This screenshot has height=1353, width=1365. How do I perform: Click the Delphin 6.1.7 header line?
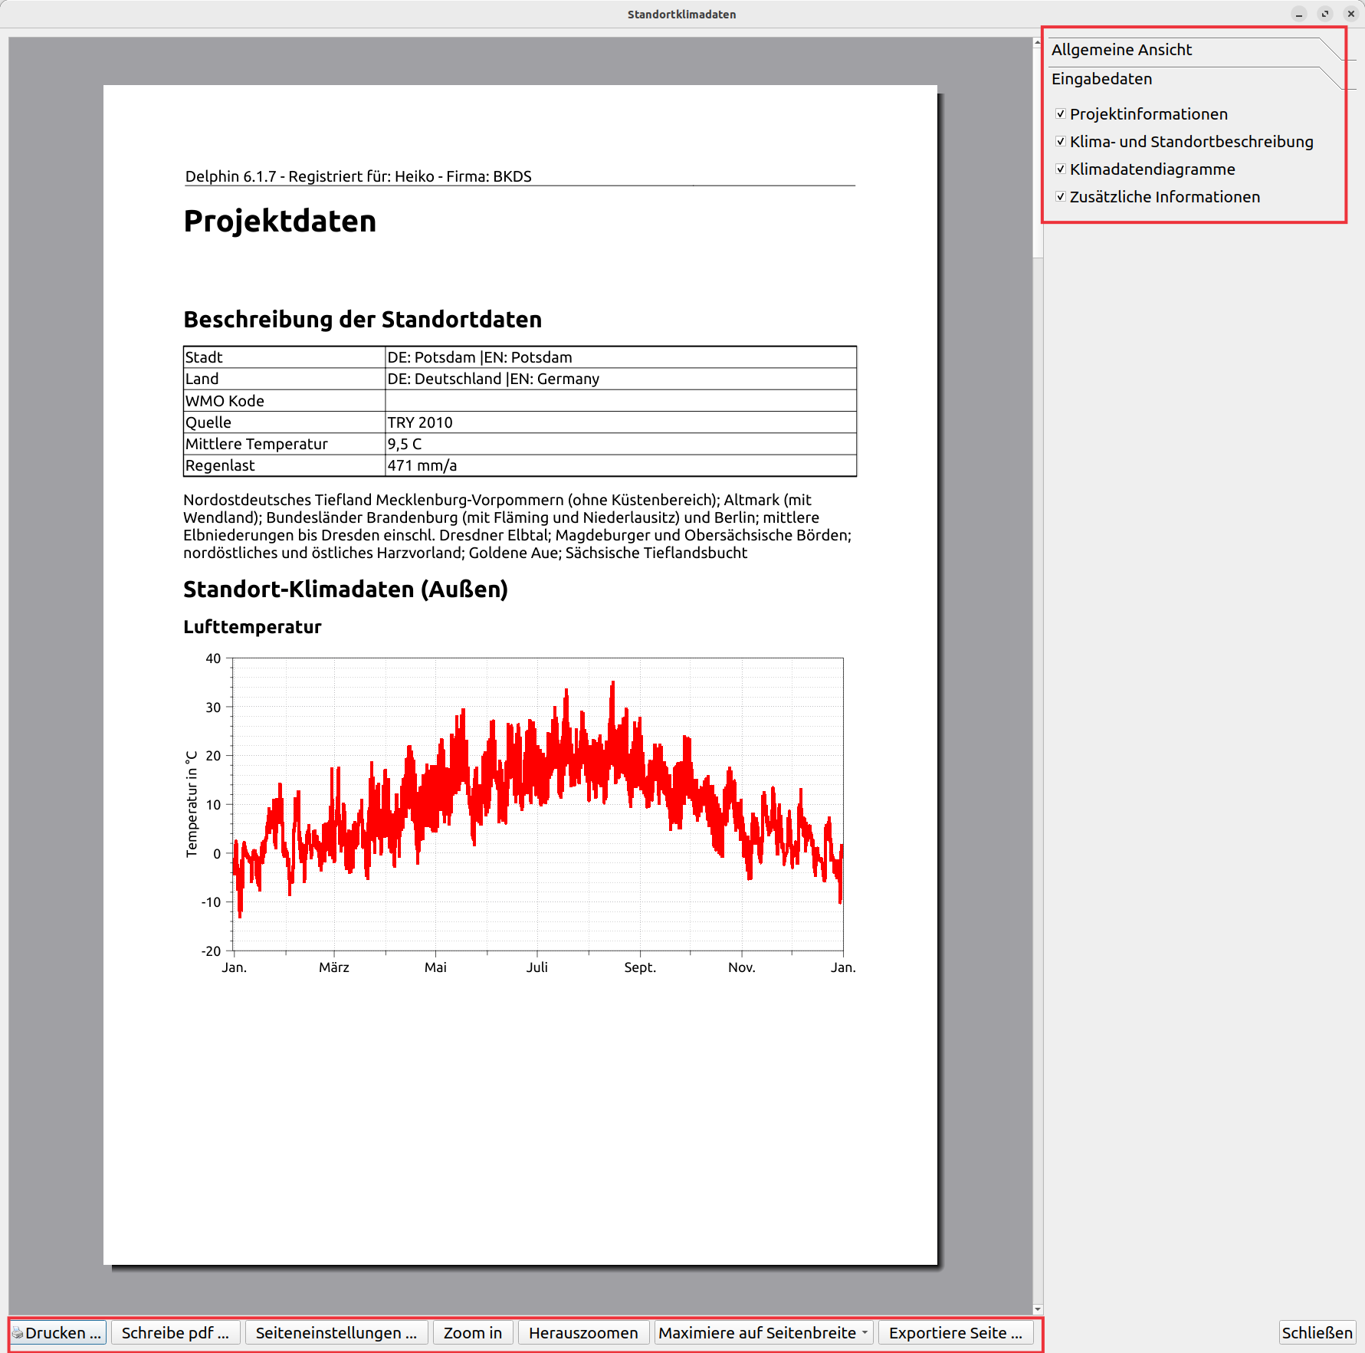coord(358,176)
